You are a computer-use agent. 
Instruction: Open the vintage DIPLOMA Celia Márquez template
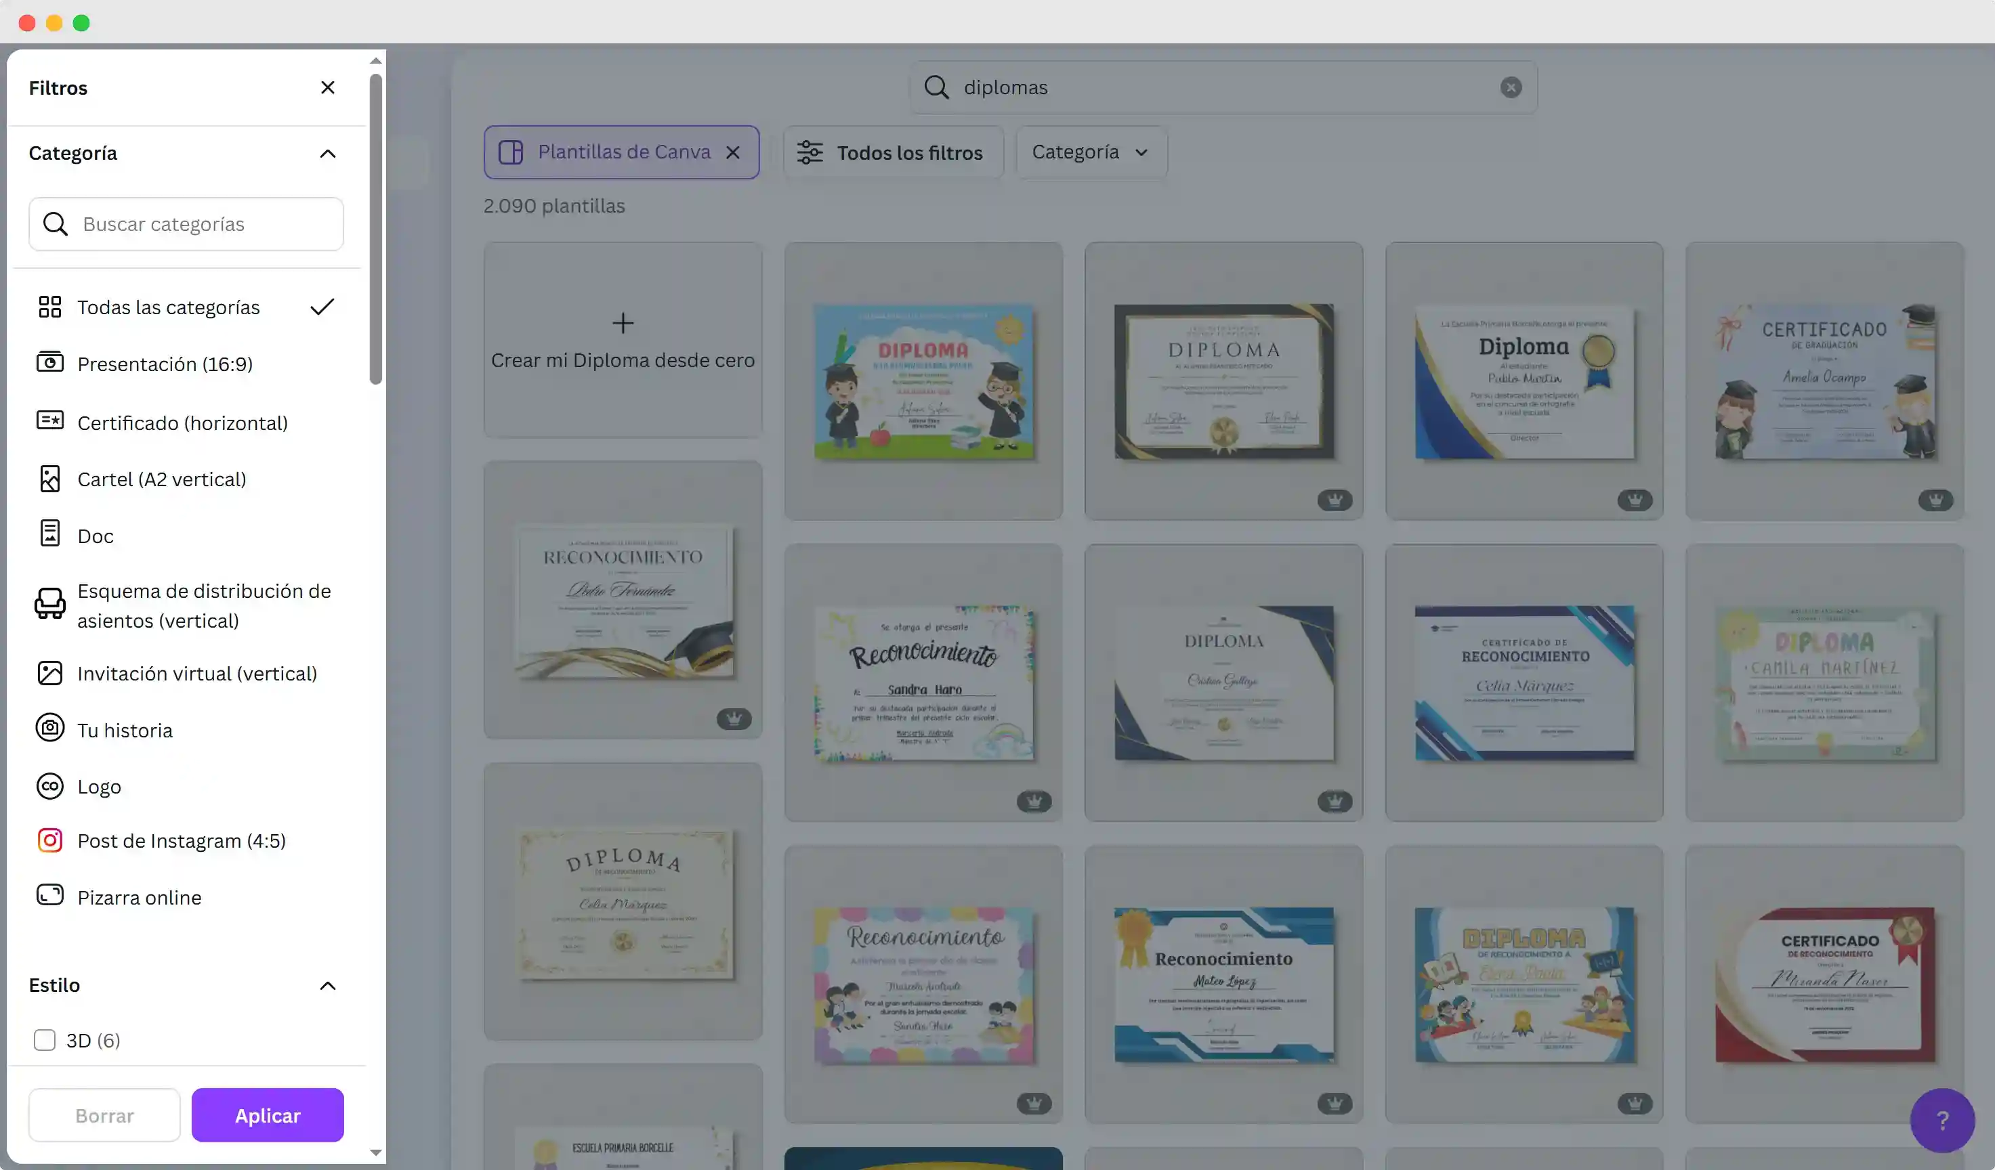[623, 902]
